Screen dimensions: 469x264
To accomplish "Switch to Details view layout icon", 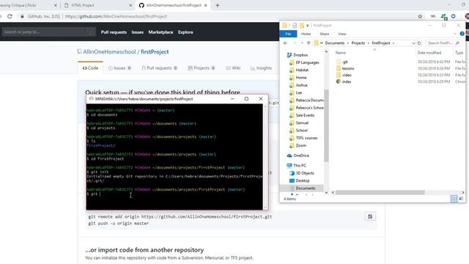I will click(454, 199).
